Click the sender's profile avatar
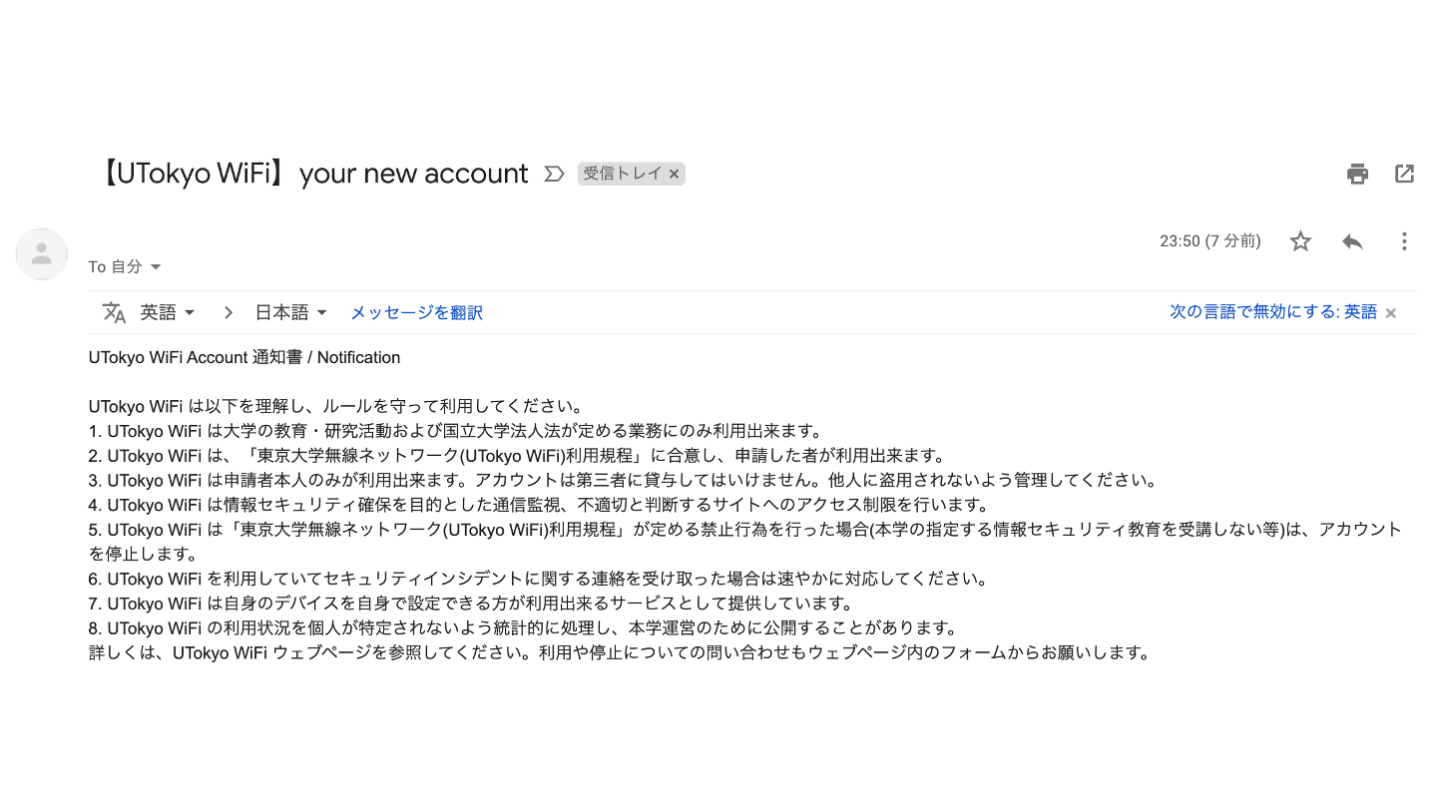 pyautogui.click(x=42, y=254)
